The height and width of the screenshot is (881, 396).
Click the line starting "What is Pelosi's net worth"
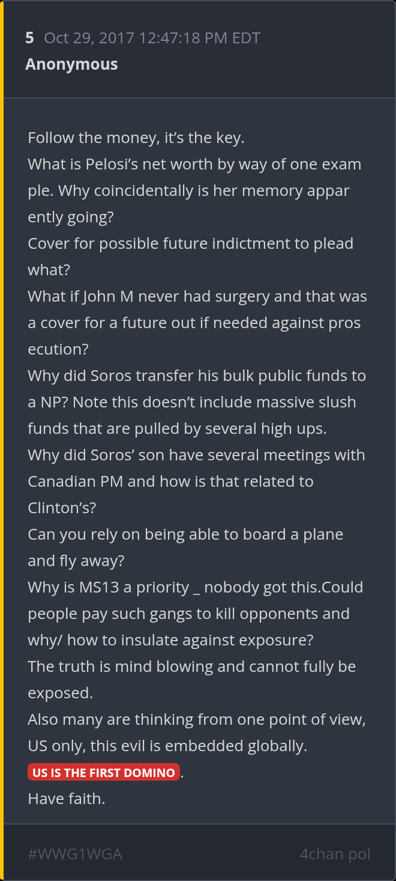(x=194, y=164)
